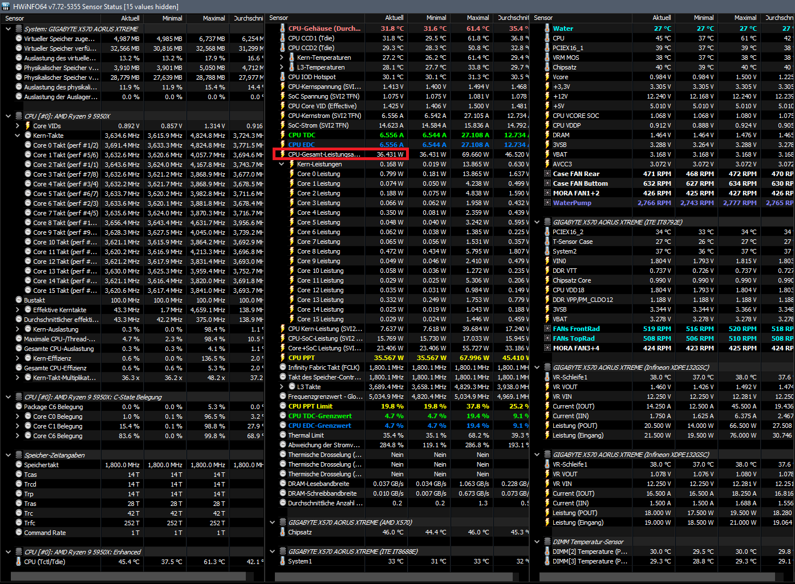The width and height of the screenshot is (795, 584).
Task: Click the HWiNFO64 icon in the title bar
Action: click(6, 6)
